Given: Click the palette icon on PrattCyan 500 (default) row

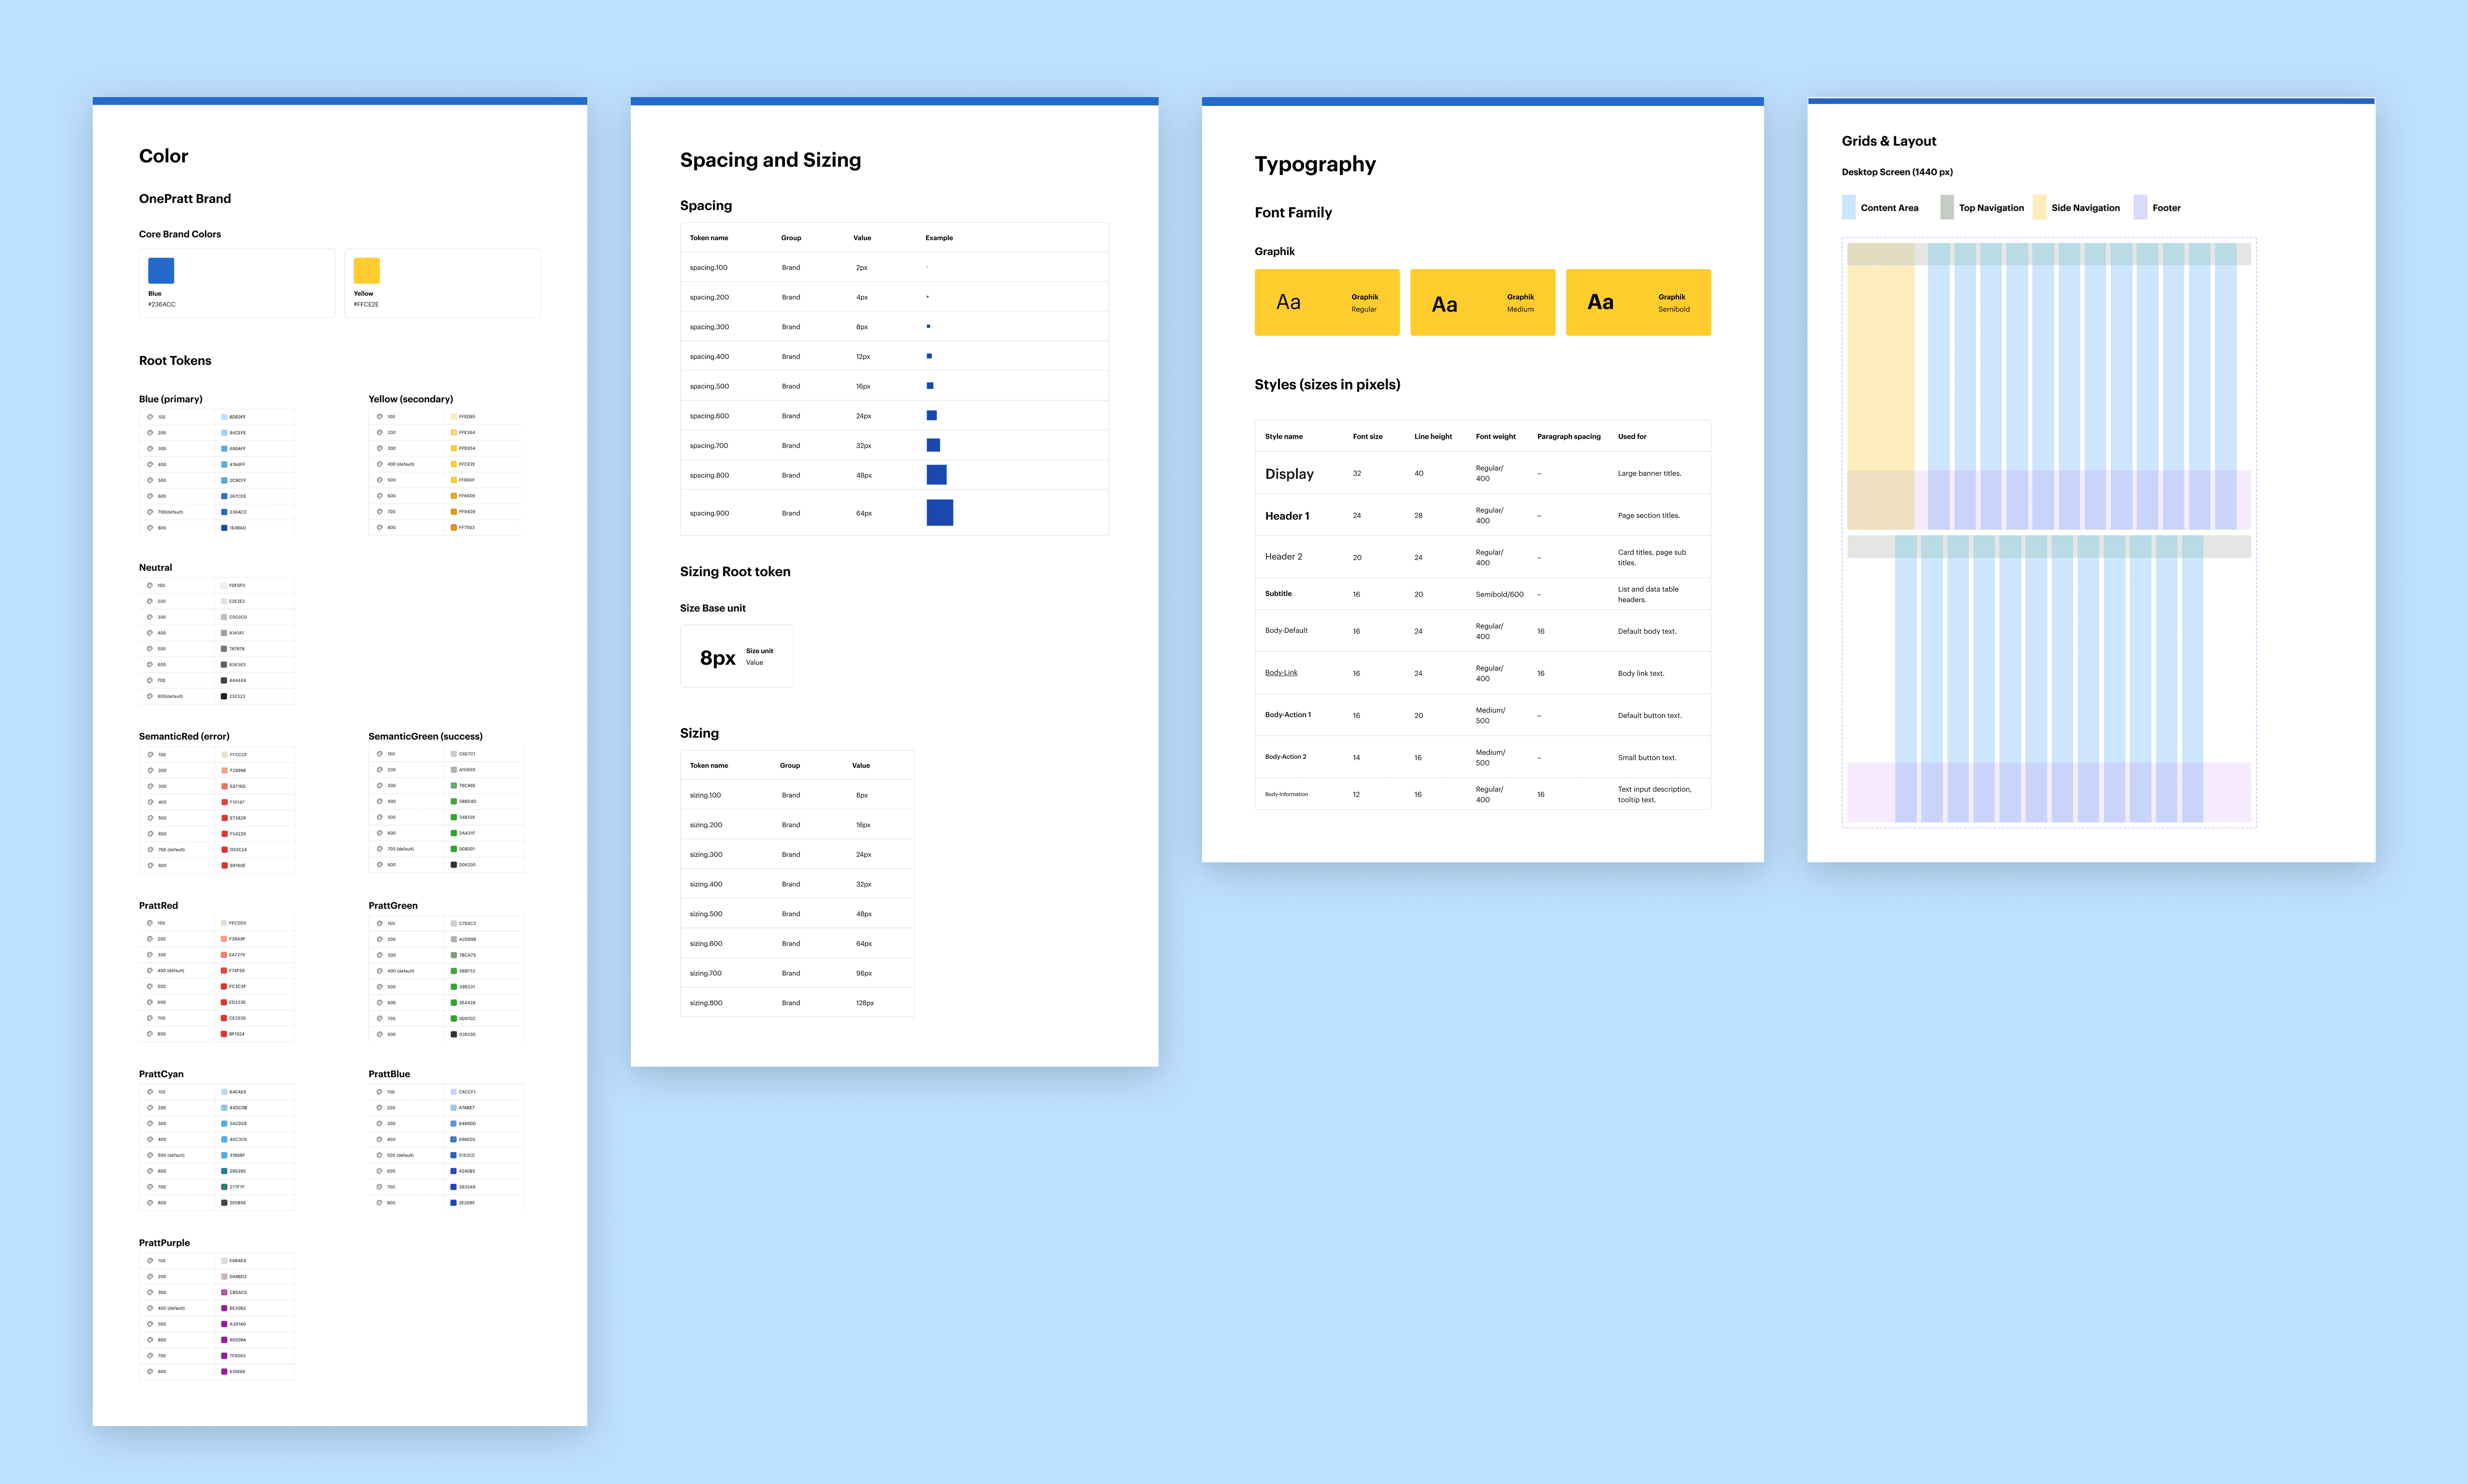Looking at the screenshot, I should click(x=150, y=1155).
